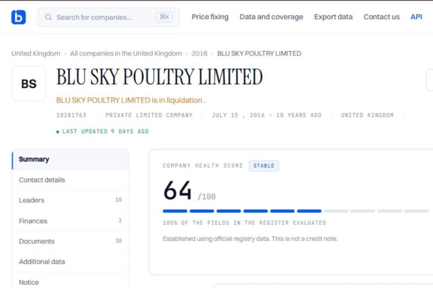Screen dimensions: 433x288
Task: Click the 'PRIVATE LIMITED COMPANY' label
Action: pos(149,115)
